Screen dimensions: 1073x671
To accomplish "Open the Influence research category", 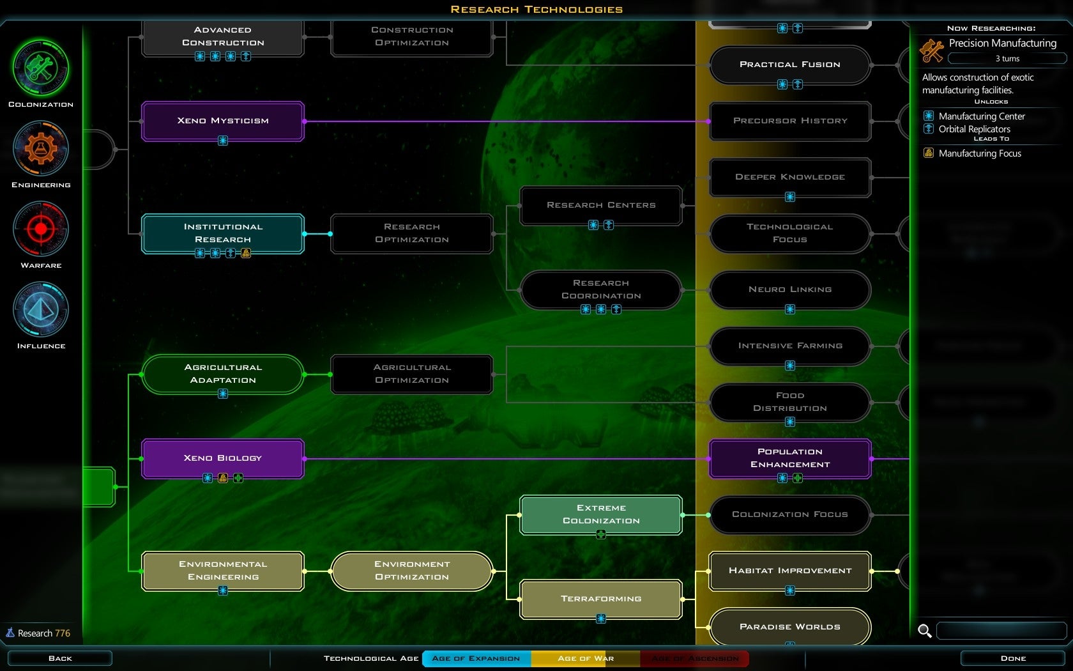I will click(x=41, y=310).
